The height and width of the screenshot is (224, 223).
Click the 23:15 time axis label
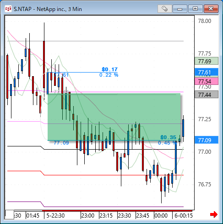click(106, 216)
